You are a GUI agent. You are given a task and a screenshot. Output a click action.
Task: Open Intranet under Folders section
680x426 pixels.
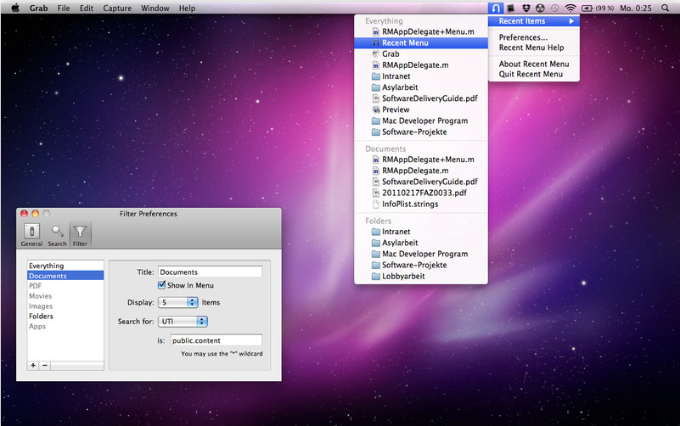point(421,232)
